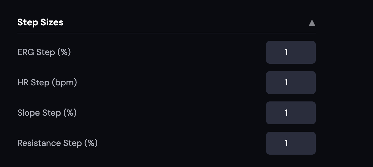Click the Slope Step (%) label
The height and width of the screenshot is (167, 373).
tap(47, 113)
